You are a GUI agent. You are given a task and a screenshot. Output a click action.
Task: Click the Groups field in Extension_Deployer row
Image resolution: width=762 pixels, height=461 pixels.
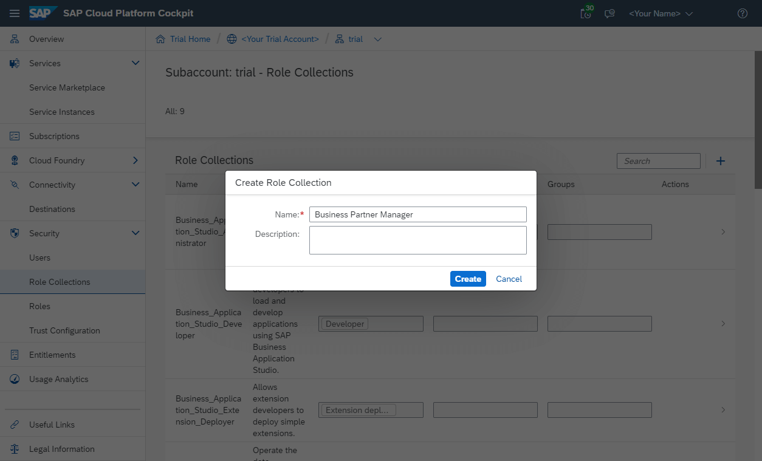tap(600, 410)
